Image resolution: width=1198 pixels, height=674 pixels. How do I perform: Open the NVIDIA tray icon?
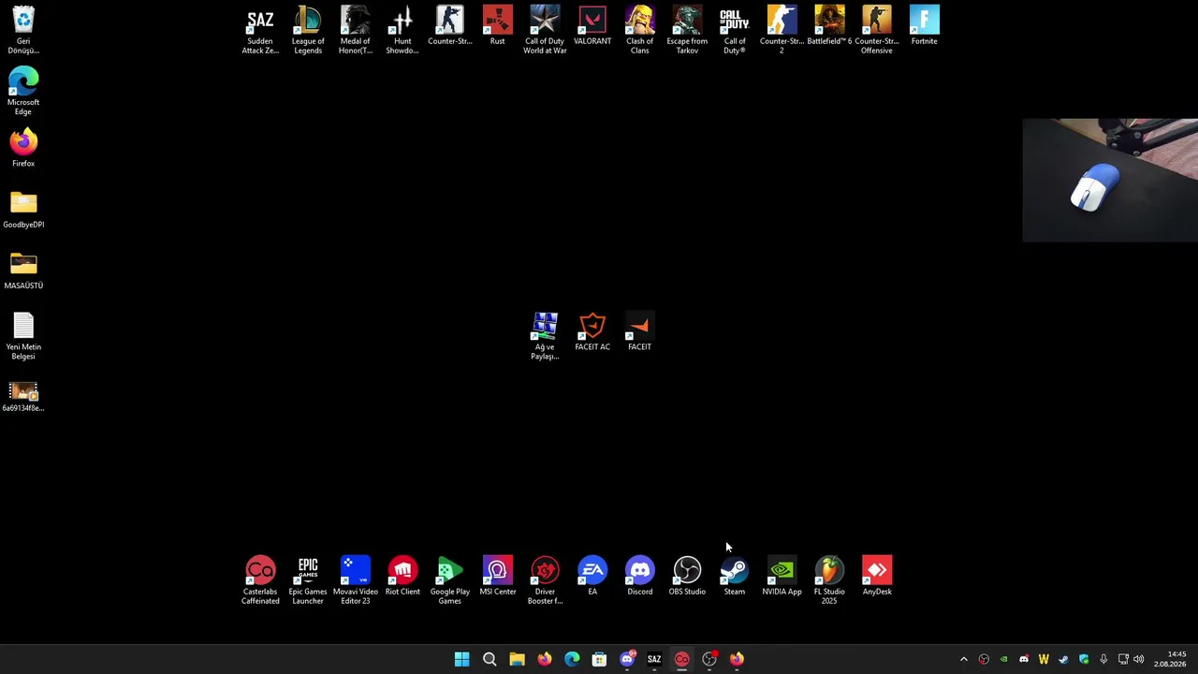pos(1003,659)
